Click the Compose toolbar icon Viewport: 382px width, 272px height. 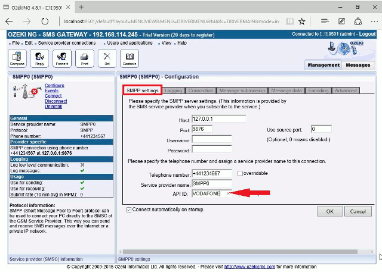click(x=17, y=59)
